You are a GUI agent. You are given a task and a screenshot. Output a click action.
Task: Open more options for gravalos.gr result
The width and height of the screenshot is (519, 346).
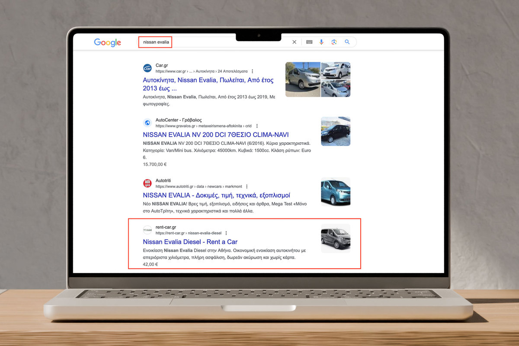point(257,126)
